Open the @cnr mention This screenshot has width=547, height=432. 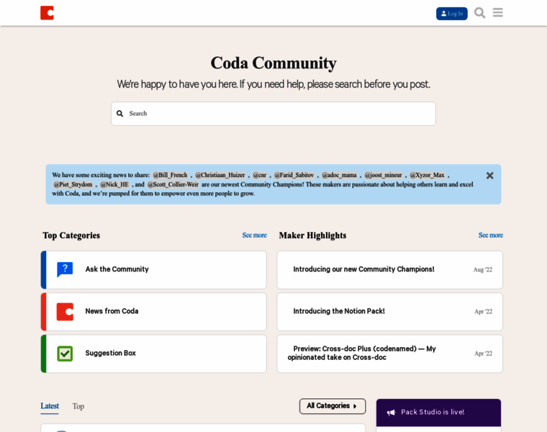pyautogui.click(x=260, y=175)
